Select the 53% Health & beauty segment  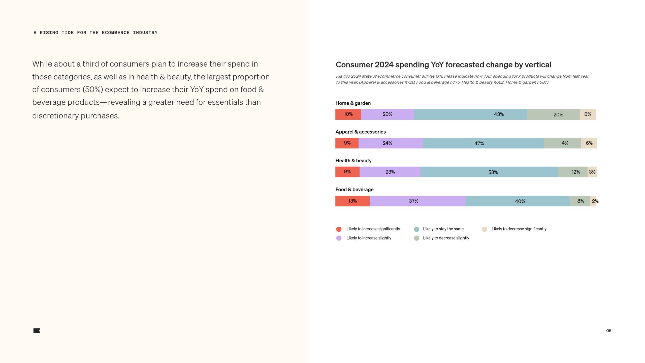tap(489, 172)
